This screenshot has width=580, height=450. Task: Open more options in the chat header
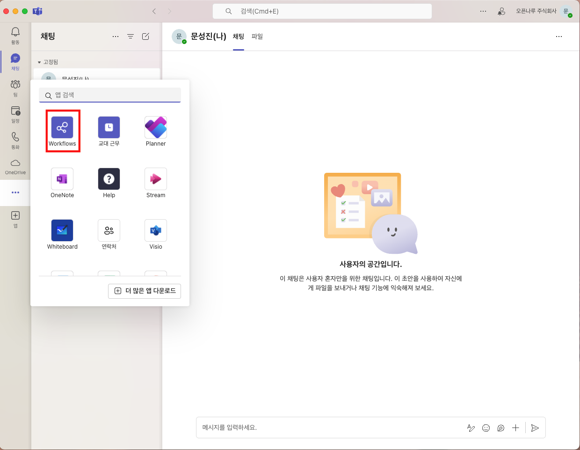tap(558, 37)
